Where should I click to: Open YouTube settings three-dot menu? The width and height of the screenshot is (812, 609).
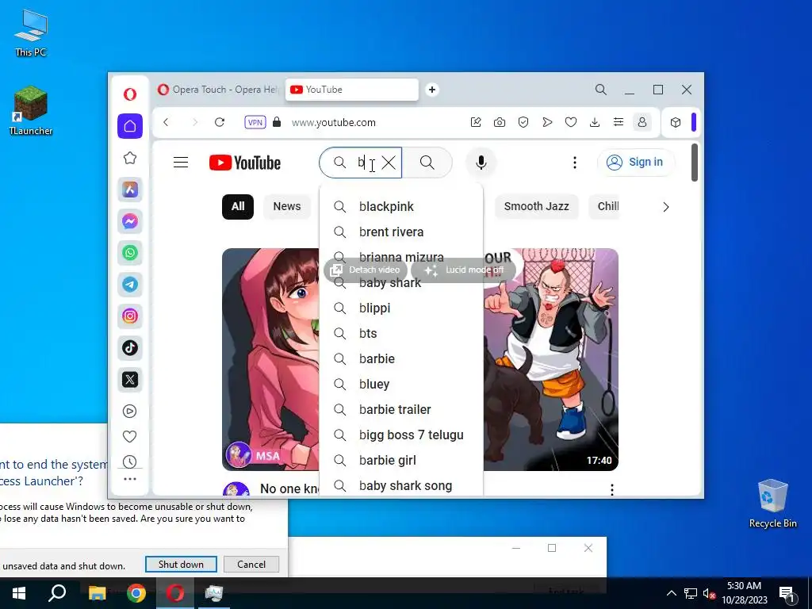point(574,163)
